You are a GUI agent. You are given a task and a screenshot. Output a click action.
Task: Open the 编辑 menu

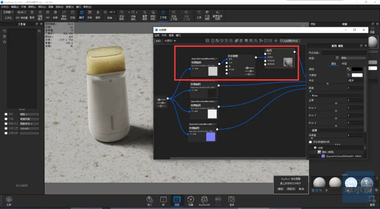tap(15, 7)
